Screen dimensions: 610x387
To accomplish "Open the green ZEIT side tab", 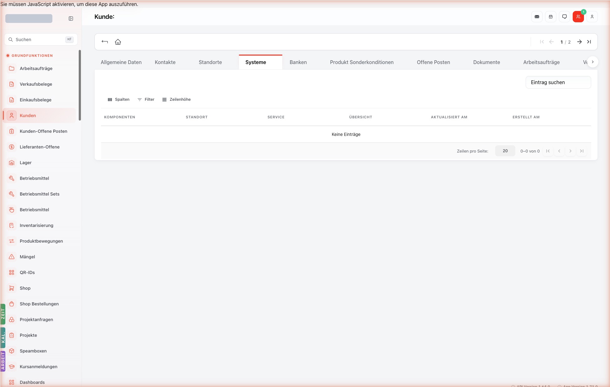I will (3, 314).
